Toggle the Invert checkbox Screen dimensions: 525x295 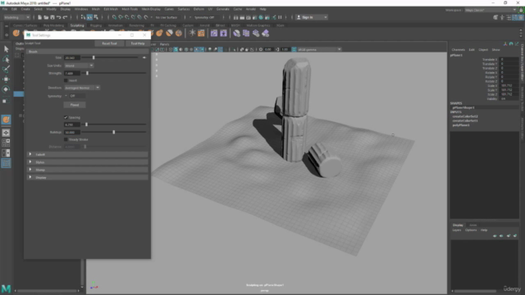[66, 80]
